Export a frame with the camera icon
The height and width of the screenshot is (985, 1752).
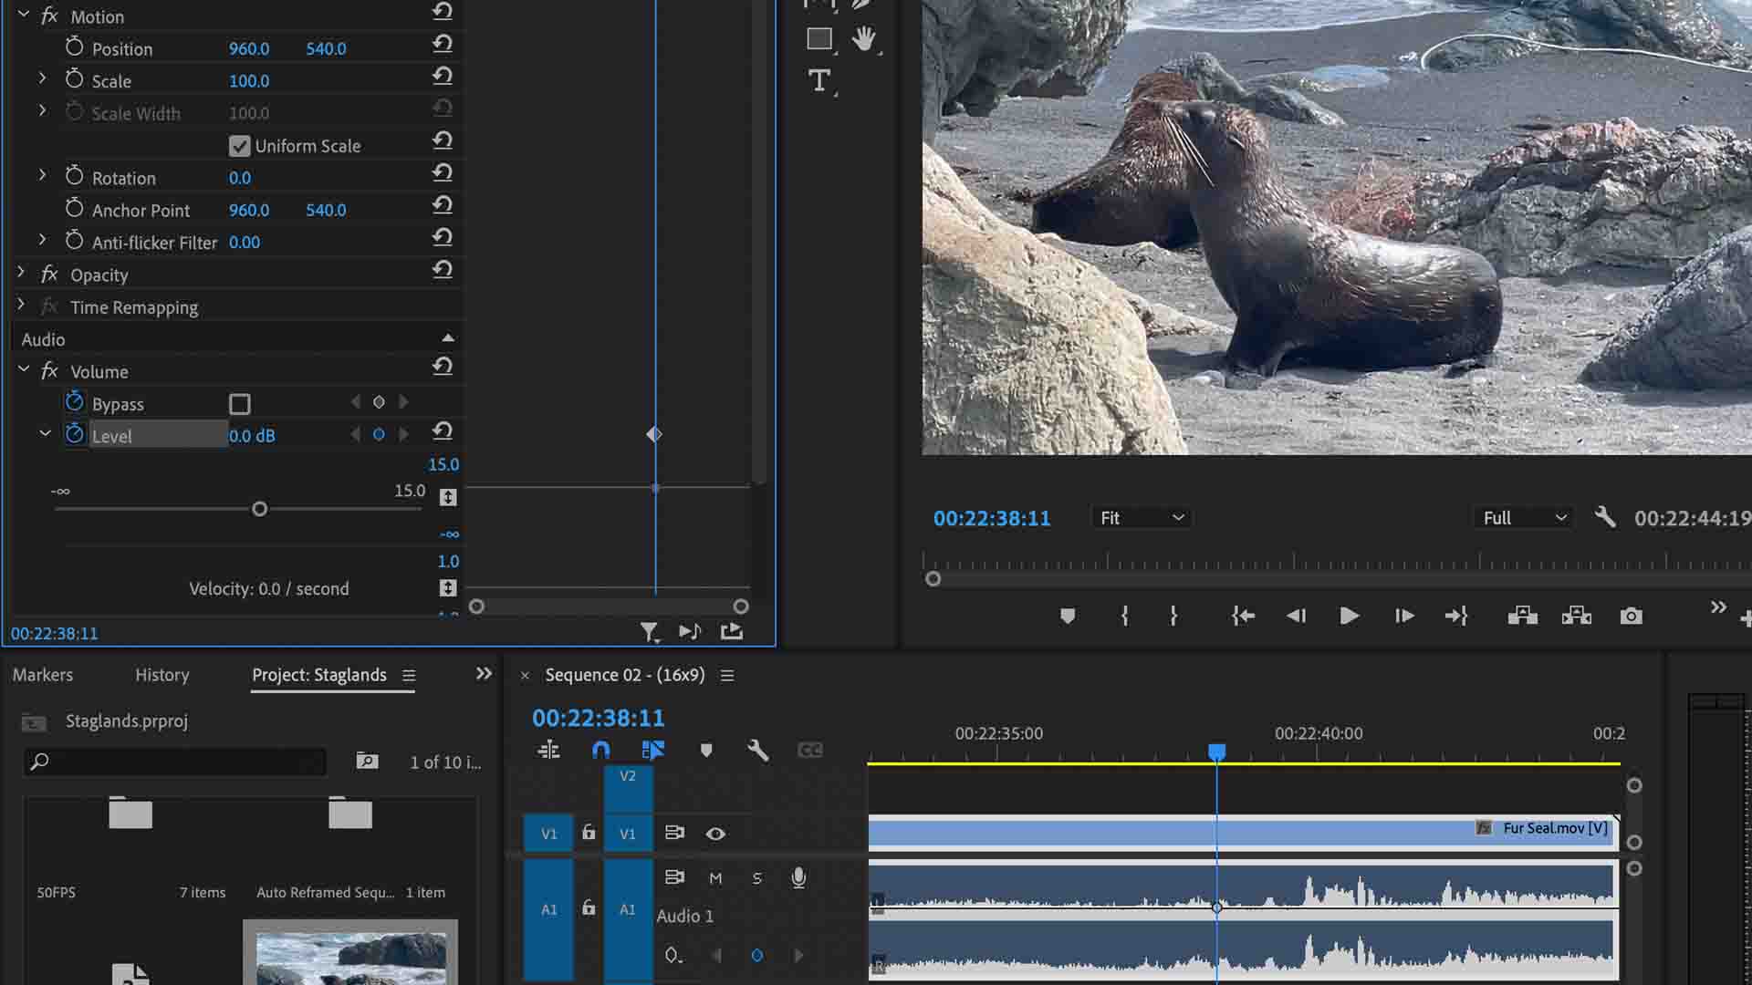(x=1631, y=616)
